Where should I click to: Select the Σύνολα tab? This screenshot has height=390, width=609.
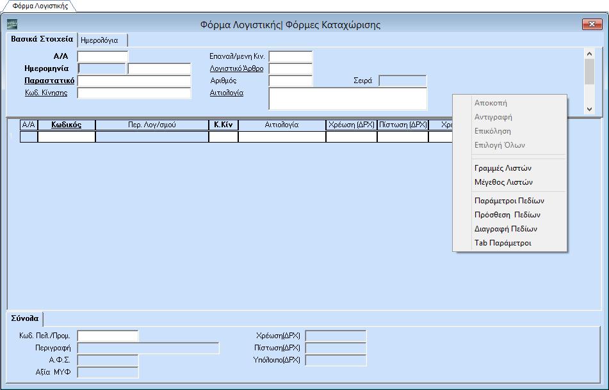[25, 318]
